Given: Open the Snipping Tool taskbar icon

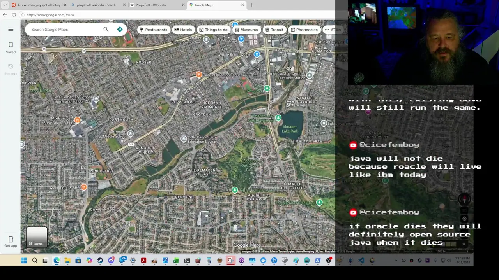Looking at the screenshot, I should [x=230, y=261].
